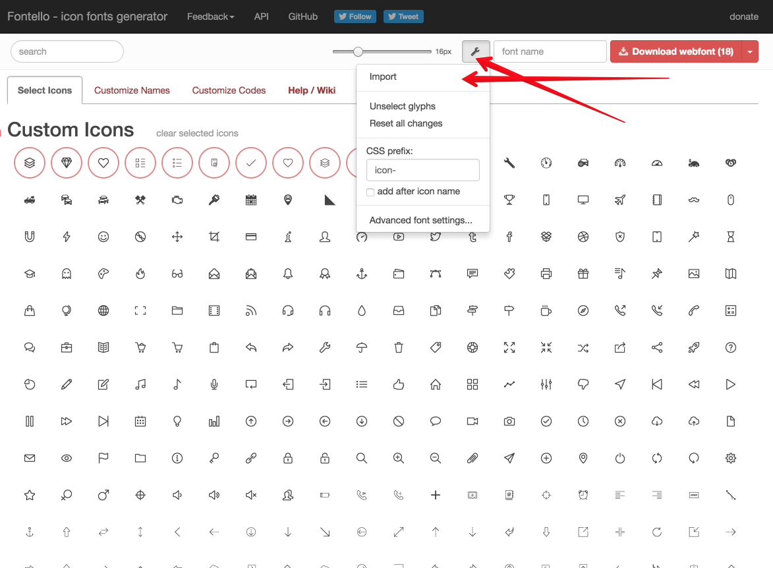The width and height of the screenshot is (773, 568).
Task: Deselect the red-circled bullet list icon
Action: (177, 163)
